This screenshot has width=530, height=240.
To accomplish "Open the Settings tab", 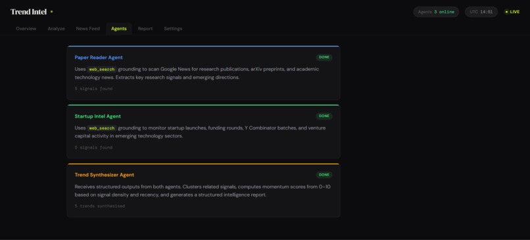I will click(x=173, y=29).
